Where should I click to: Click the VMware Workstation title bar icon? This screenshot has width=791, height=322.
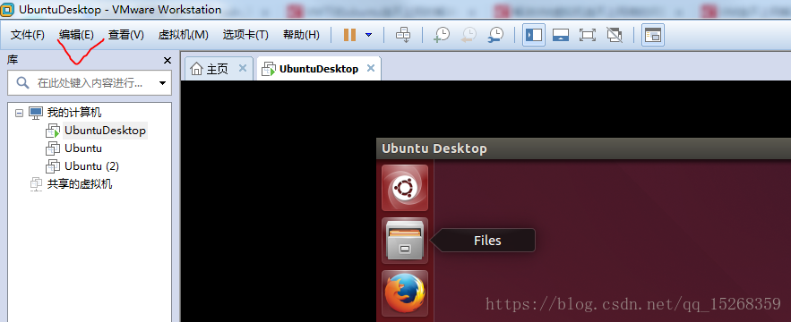7,10
